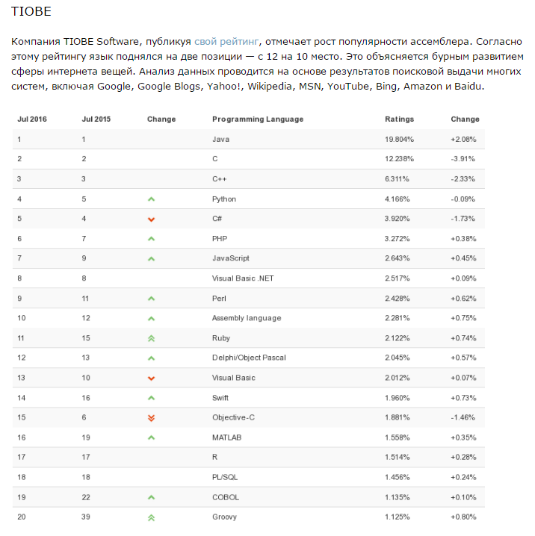The height and width of the screenshot is (536, 535).
Task: Click the red double down arrow for Objective-C
Action: pyautogui.click(x=151, y=417)
